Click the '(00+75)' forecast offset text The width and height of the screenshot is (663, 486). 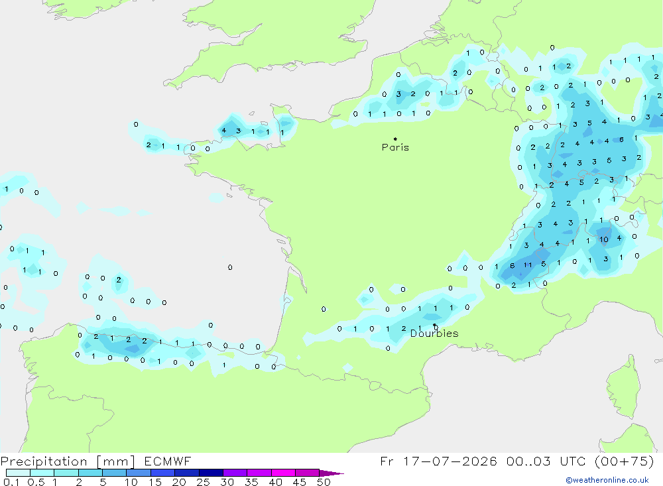pos(624,461)
